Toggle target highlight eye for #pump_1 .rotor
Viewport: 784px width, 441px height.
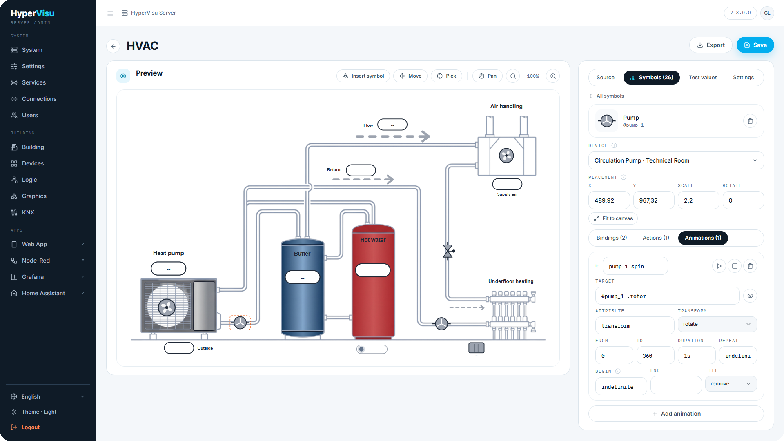[x=750, y=296]
